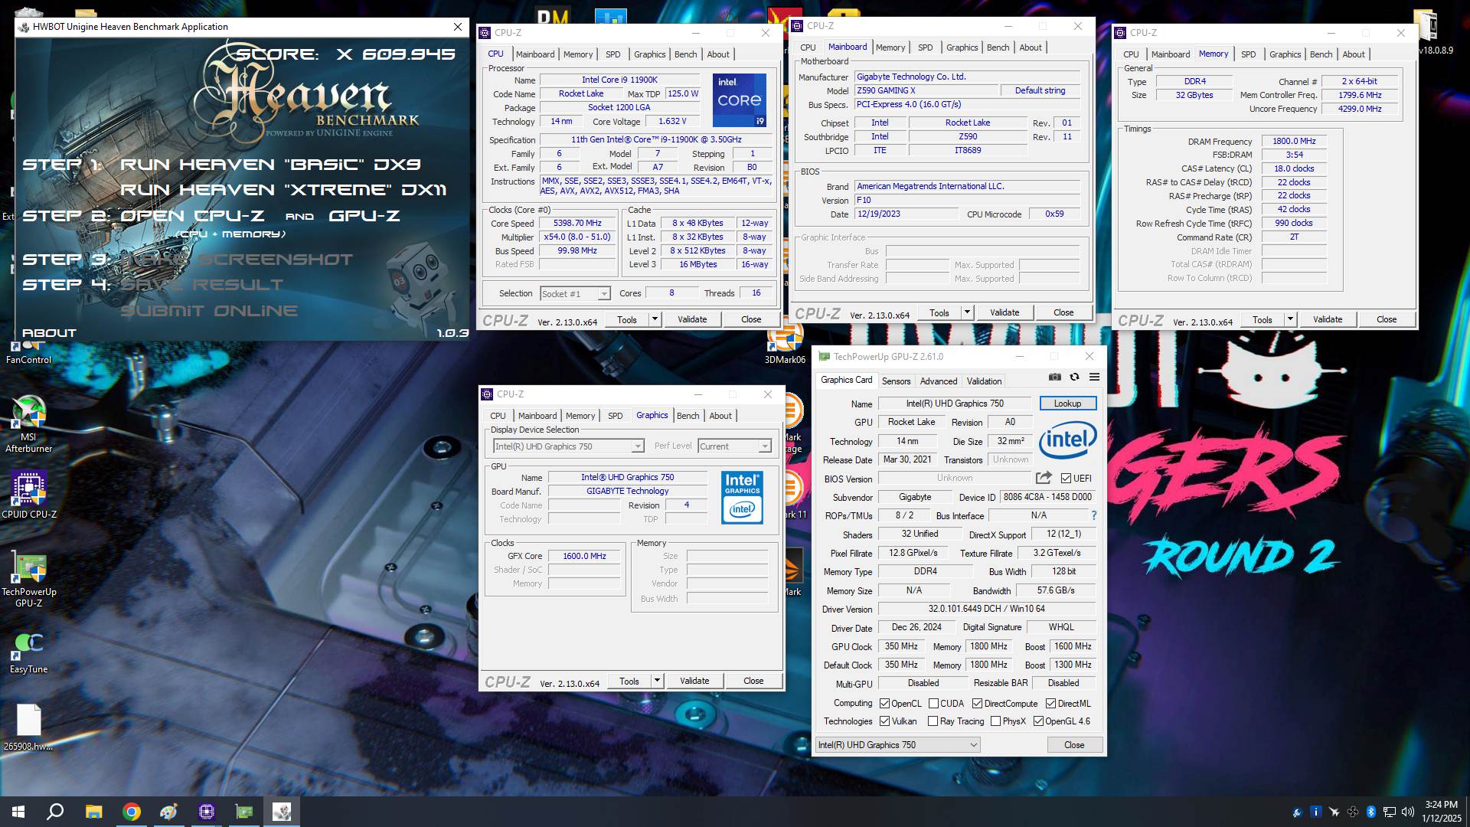1470x827 pixels.
Task: Open the GPU selector dropdown in GPU-Z
Action: [897, 744]
